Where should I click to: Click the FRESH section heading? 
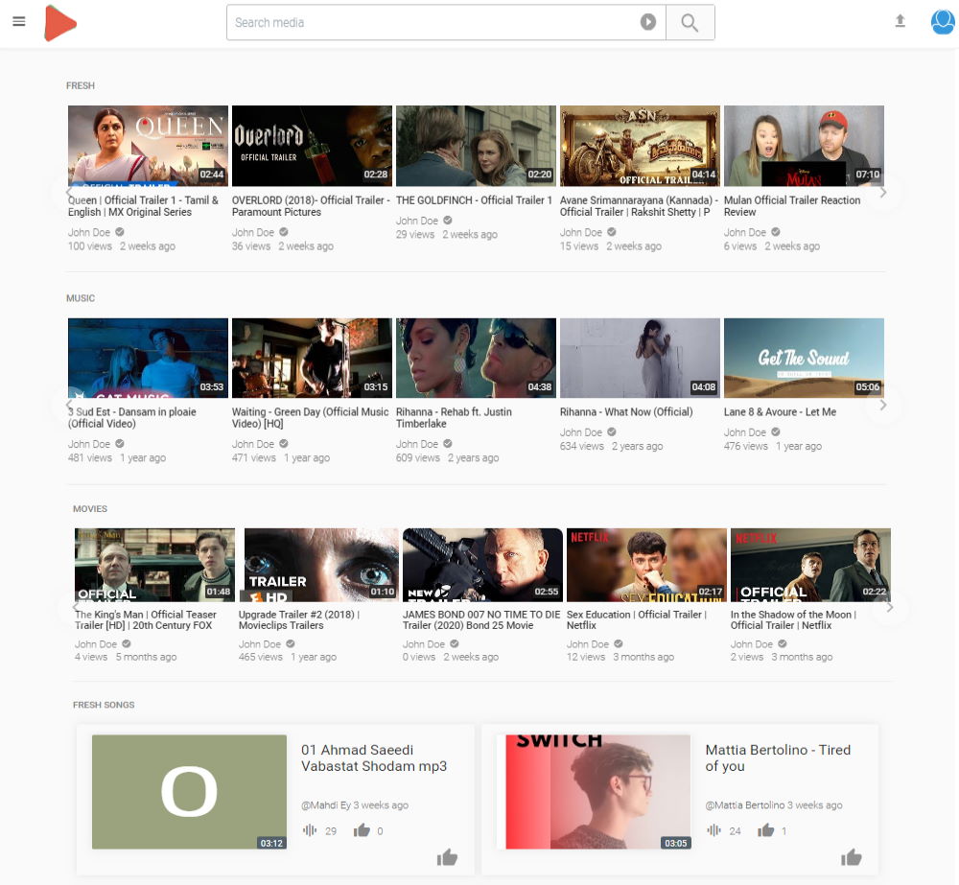click(81, 85)
